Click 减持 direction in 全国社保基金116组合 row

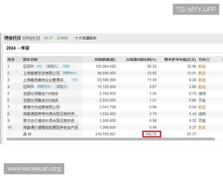202,93
